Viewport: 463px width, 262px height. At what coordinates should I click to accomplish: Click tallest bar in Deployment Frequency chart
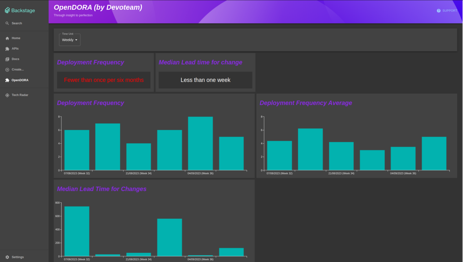point(200,143)
